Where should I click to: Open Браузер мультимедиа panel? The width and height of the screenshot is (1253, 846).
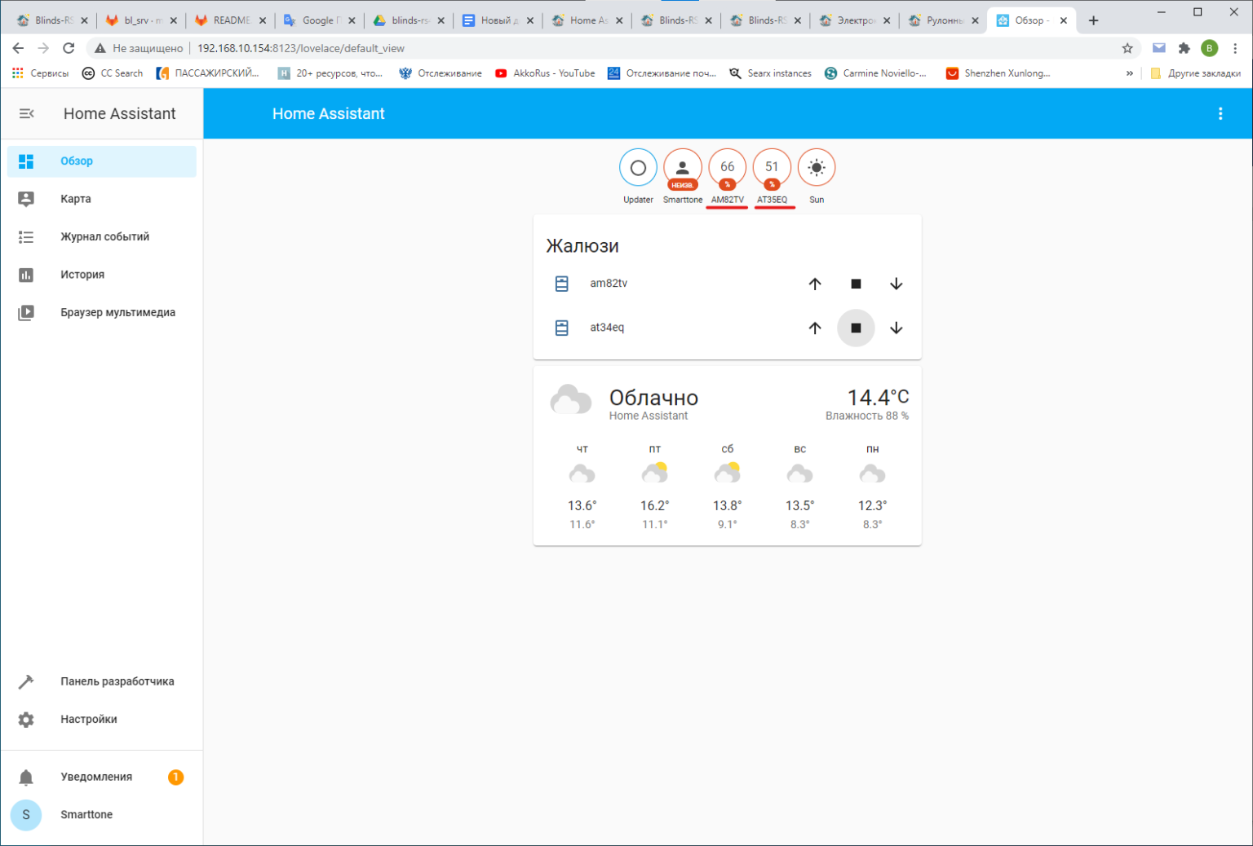tap(102, 312)
